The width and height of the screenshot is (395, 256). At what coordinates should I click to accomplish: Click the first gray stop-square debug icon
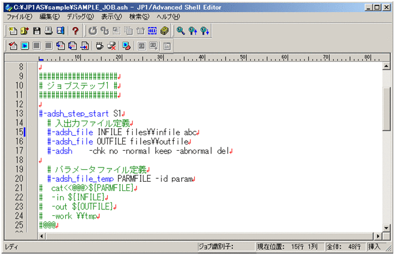[x=37, y=45]
